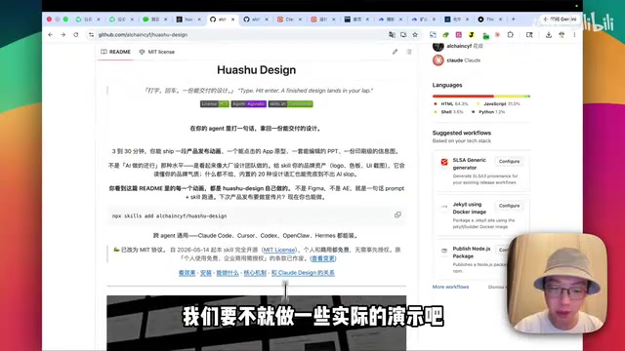Click the translate page icon in address bar

click(x=392, y=35)
